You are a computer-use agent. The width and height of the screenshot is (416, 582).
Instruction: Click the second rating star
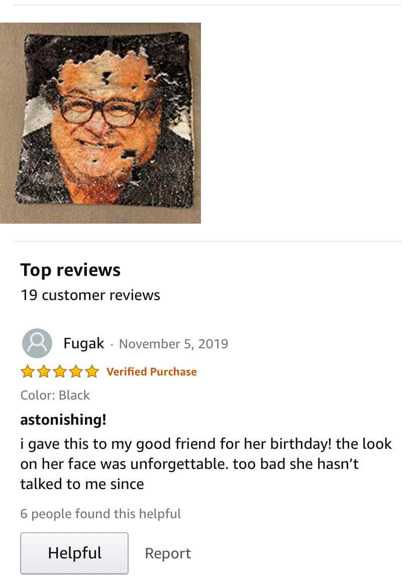[x=43, y=371]
